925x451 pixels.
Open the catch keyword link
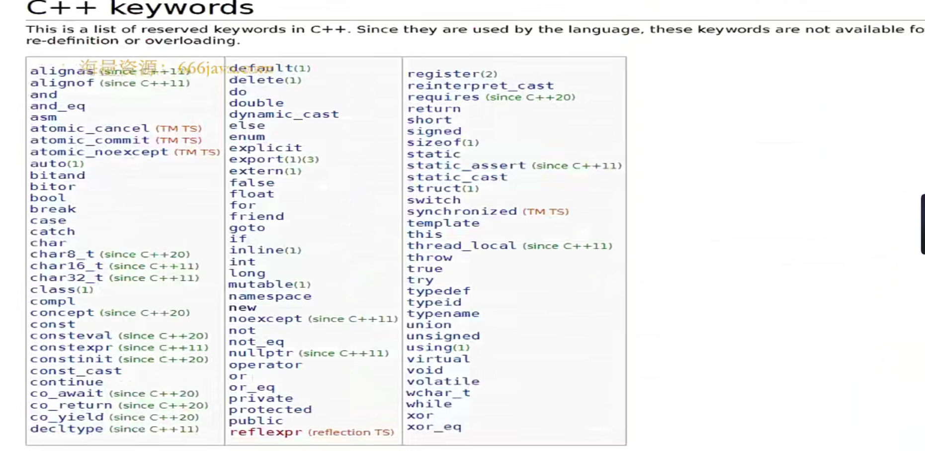[x=53, y=232]
